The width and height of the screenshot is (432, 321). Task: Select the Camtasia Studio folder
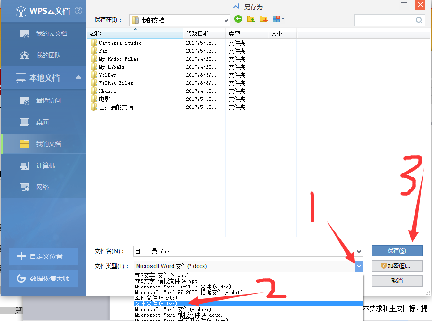pos(120,43)
